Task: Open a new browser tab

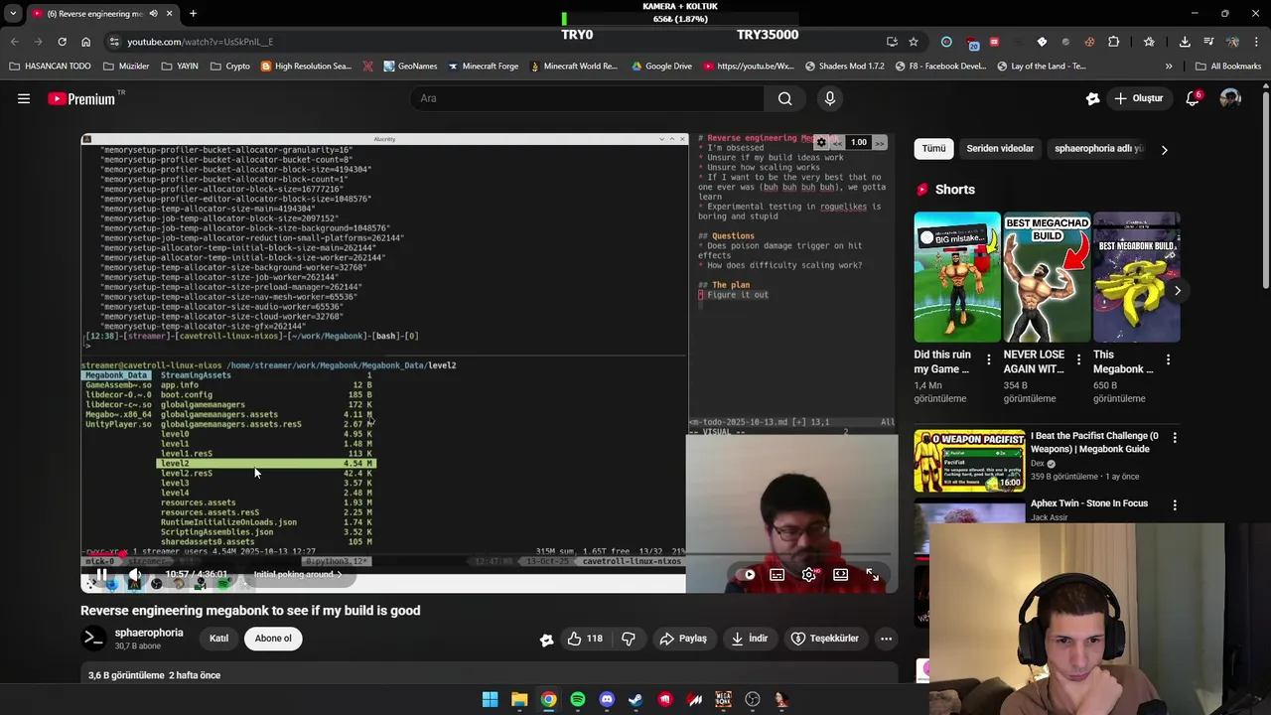Action: point(193,13)
